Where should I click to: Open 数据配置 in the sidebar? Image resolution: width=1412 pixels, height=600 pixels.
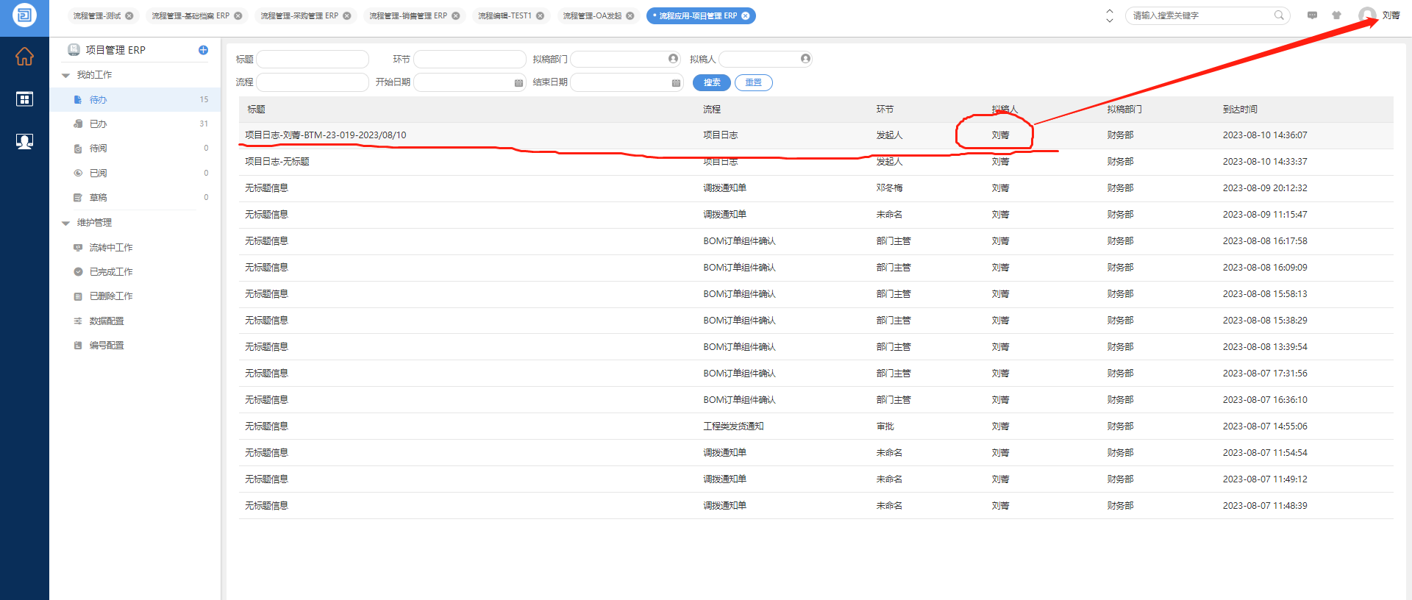point(135,321)
